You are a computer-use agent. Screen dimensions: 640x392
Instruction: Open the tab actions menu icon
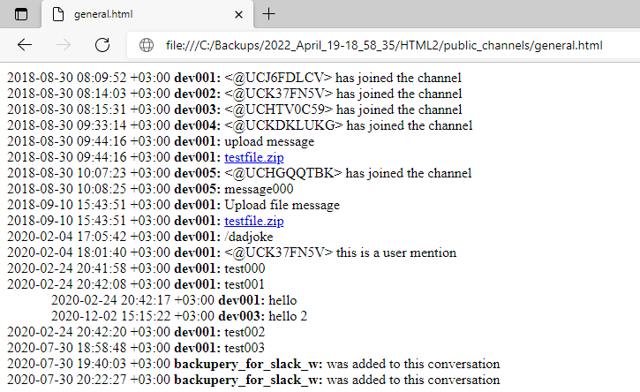coord(21,14)
